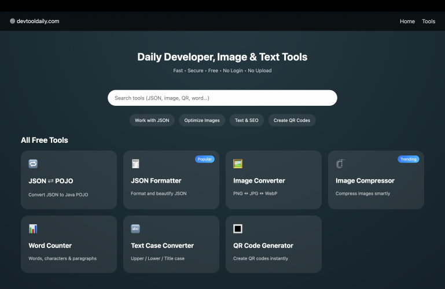Click the Text Case Converter abc icon
Viewport: 445px width, 289px height.
135,229
